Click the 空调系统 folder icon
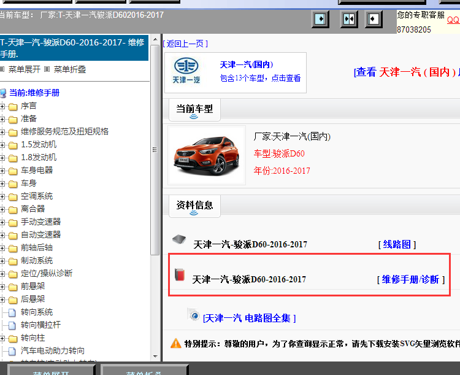Image resolution: width=460 pixels, height=375 pixels. point(13,197)
